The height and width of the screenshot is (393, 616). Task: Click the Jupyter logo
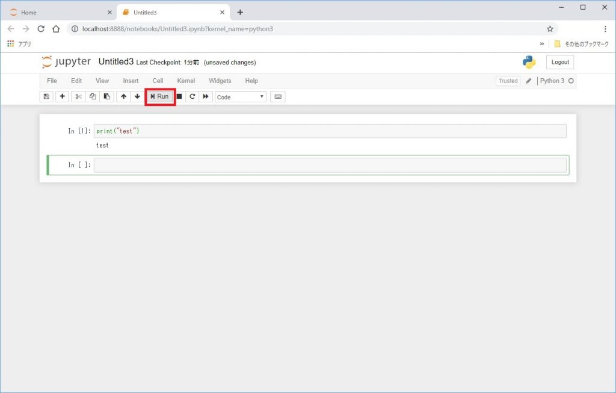coord(66,62)
